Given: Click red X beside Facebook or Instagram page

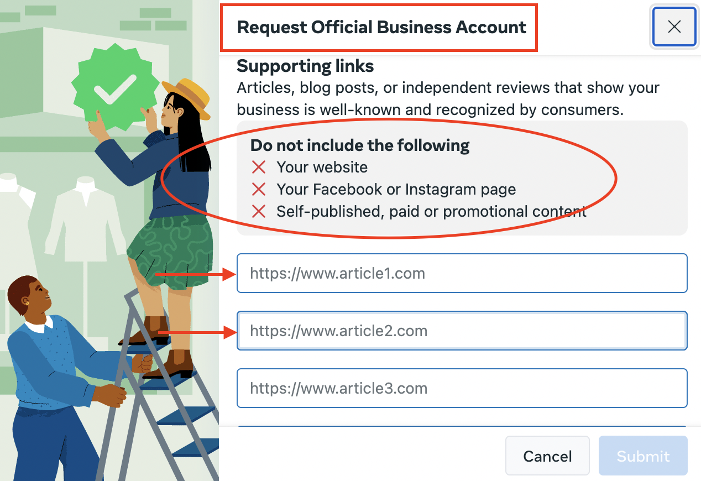Looking at the screenshot, I should 259,189.
